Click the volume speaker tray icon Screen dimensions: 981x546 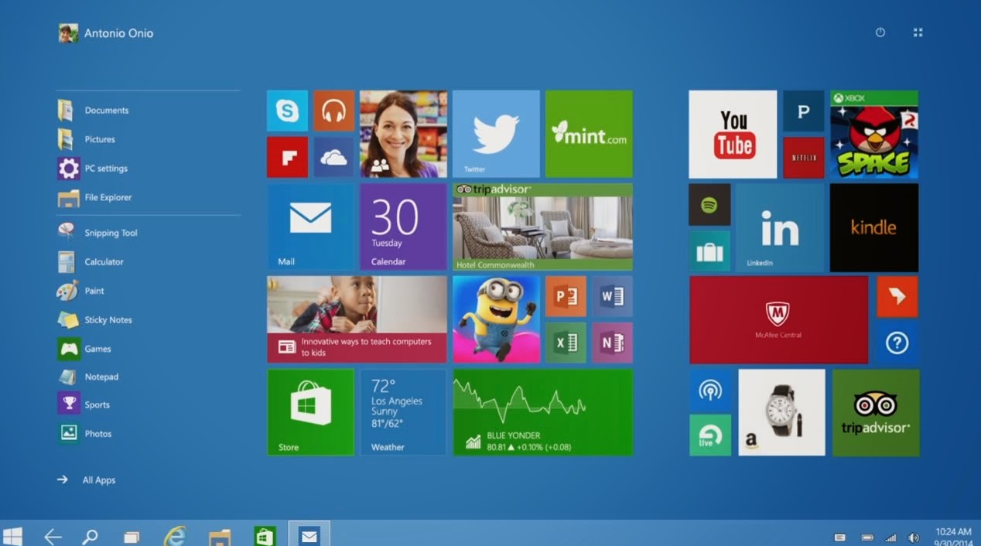[x=914, y=537]
